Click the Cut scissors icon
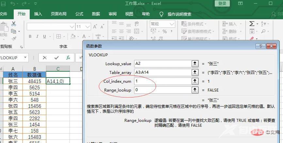283x143 pixels. [14, 24]
